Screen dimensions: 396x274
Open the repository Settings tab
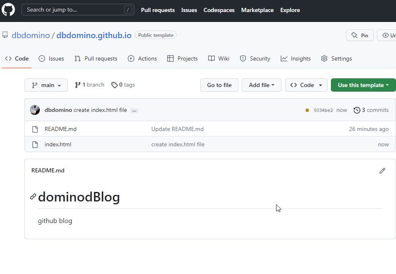point(336,58)
